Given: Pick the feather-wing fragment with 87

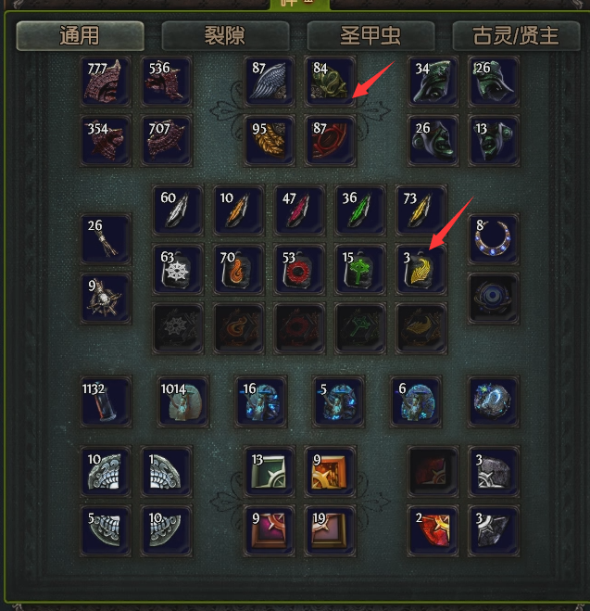Looking at the screenshot, I should pos(270,82).
